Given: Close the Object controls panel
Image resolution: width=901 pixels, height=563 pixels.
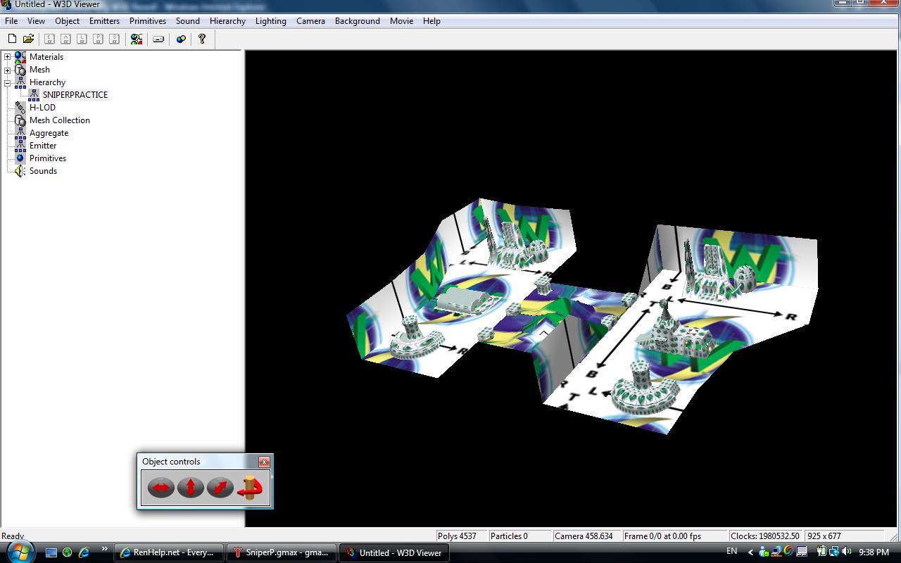Looking at the screenshot, I should coord(264,462).
